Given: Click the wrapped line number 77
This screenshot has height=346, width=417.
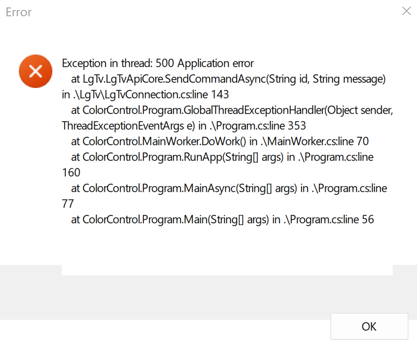Looking at the screenshot, I should tap(68, 204).
